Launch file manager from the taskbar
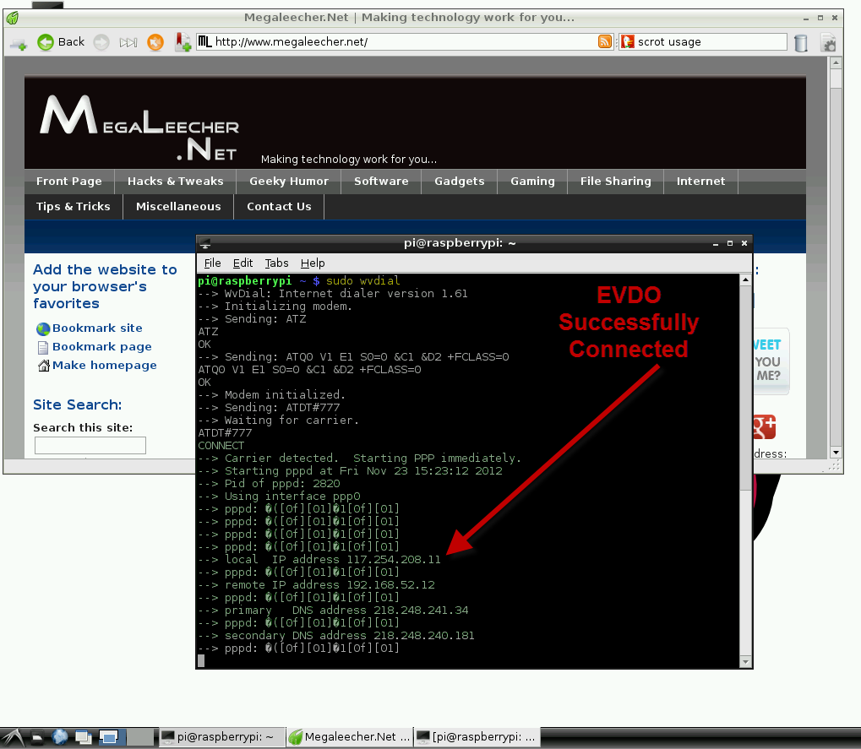This screenshot has width=861, height=749. 37,737
